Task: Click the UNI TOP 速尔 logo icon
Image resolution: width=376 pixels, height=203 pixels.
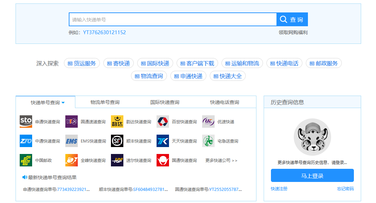Action: 117,160
